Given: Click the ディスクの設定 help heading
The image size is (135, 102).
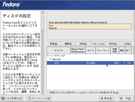Looking at the screenshot, I should click(x=17, y=16).
